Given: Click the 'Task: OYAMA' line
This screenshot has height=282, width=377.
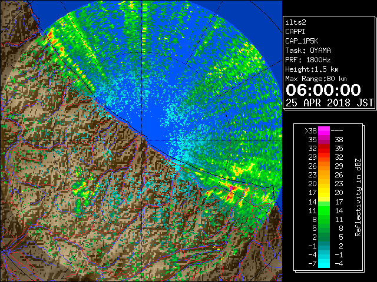Looking at the screenshot, I should click(308, 51).
